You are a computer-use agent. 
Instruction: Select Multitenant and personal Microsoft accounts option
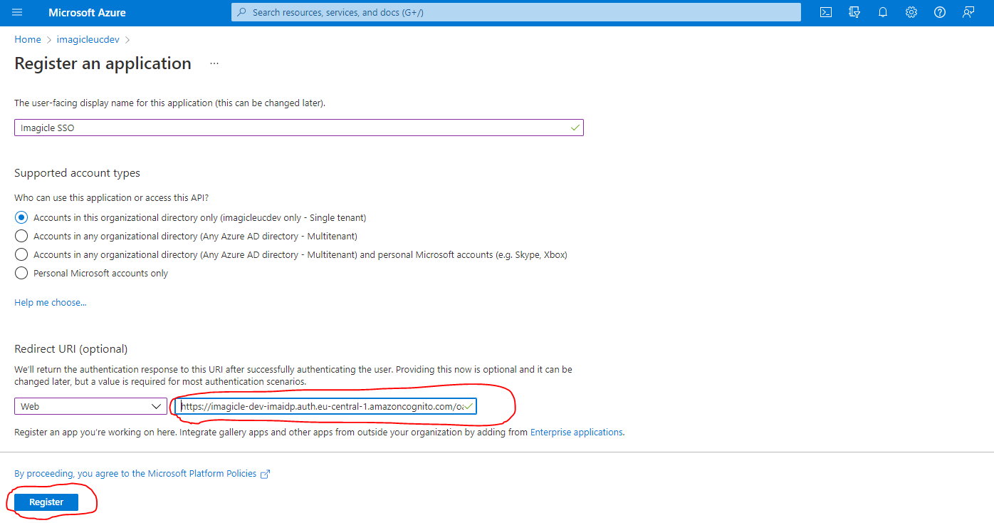tap(21, 254)
